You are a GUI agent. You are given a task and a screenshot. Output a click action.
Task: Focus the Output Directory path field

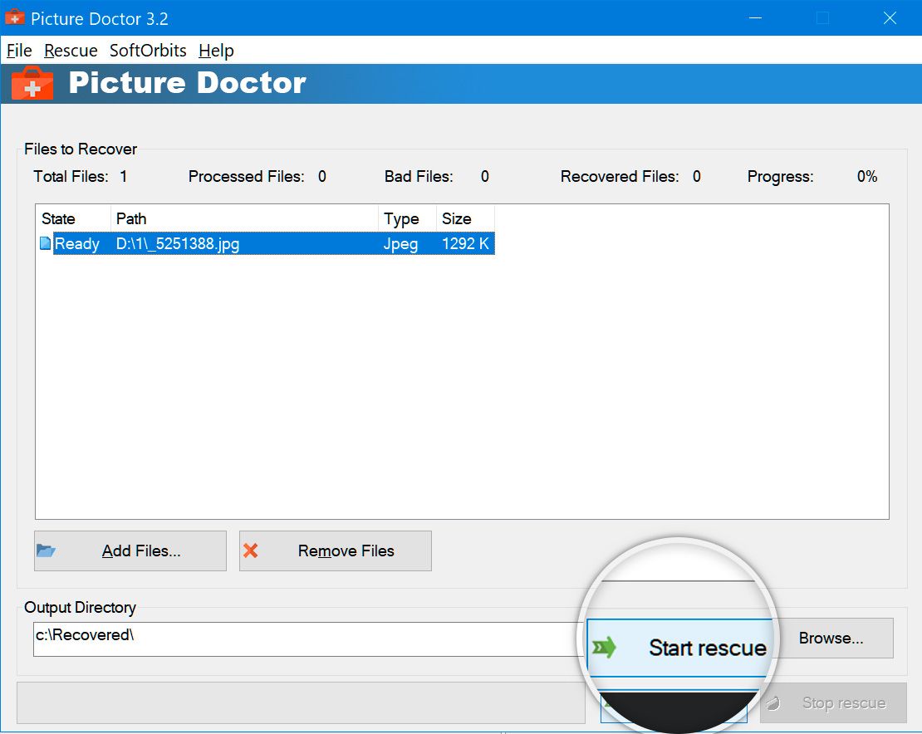point(299,639)
